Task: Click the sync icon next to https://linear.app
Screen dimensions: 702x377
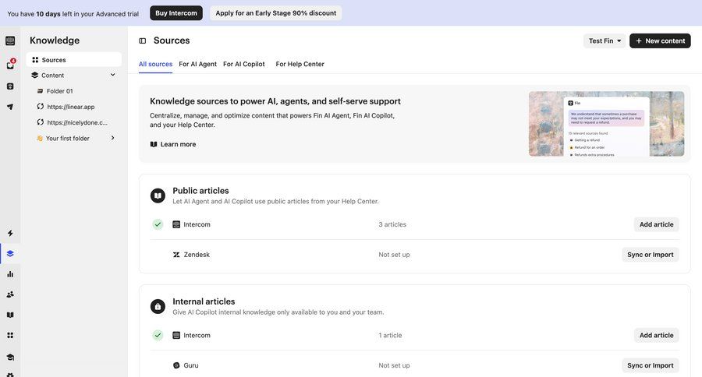Action: click(41, 107)
